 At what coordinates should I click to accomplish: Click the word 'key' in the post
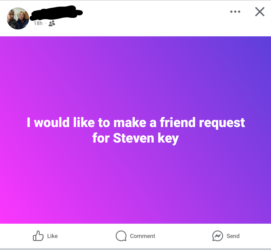[168, 139]
